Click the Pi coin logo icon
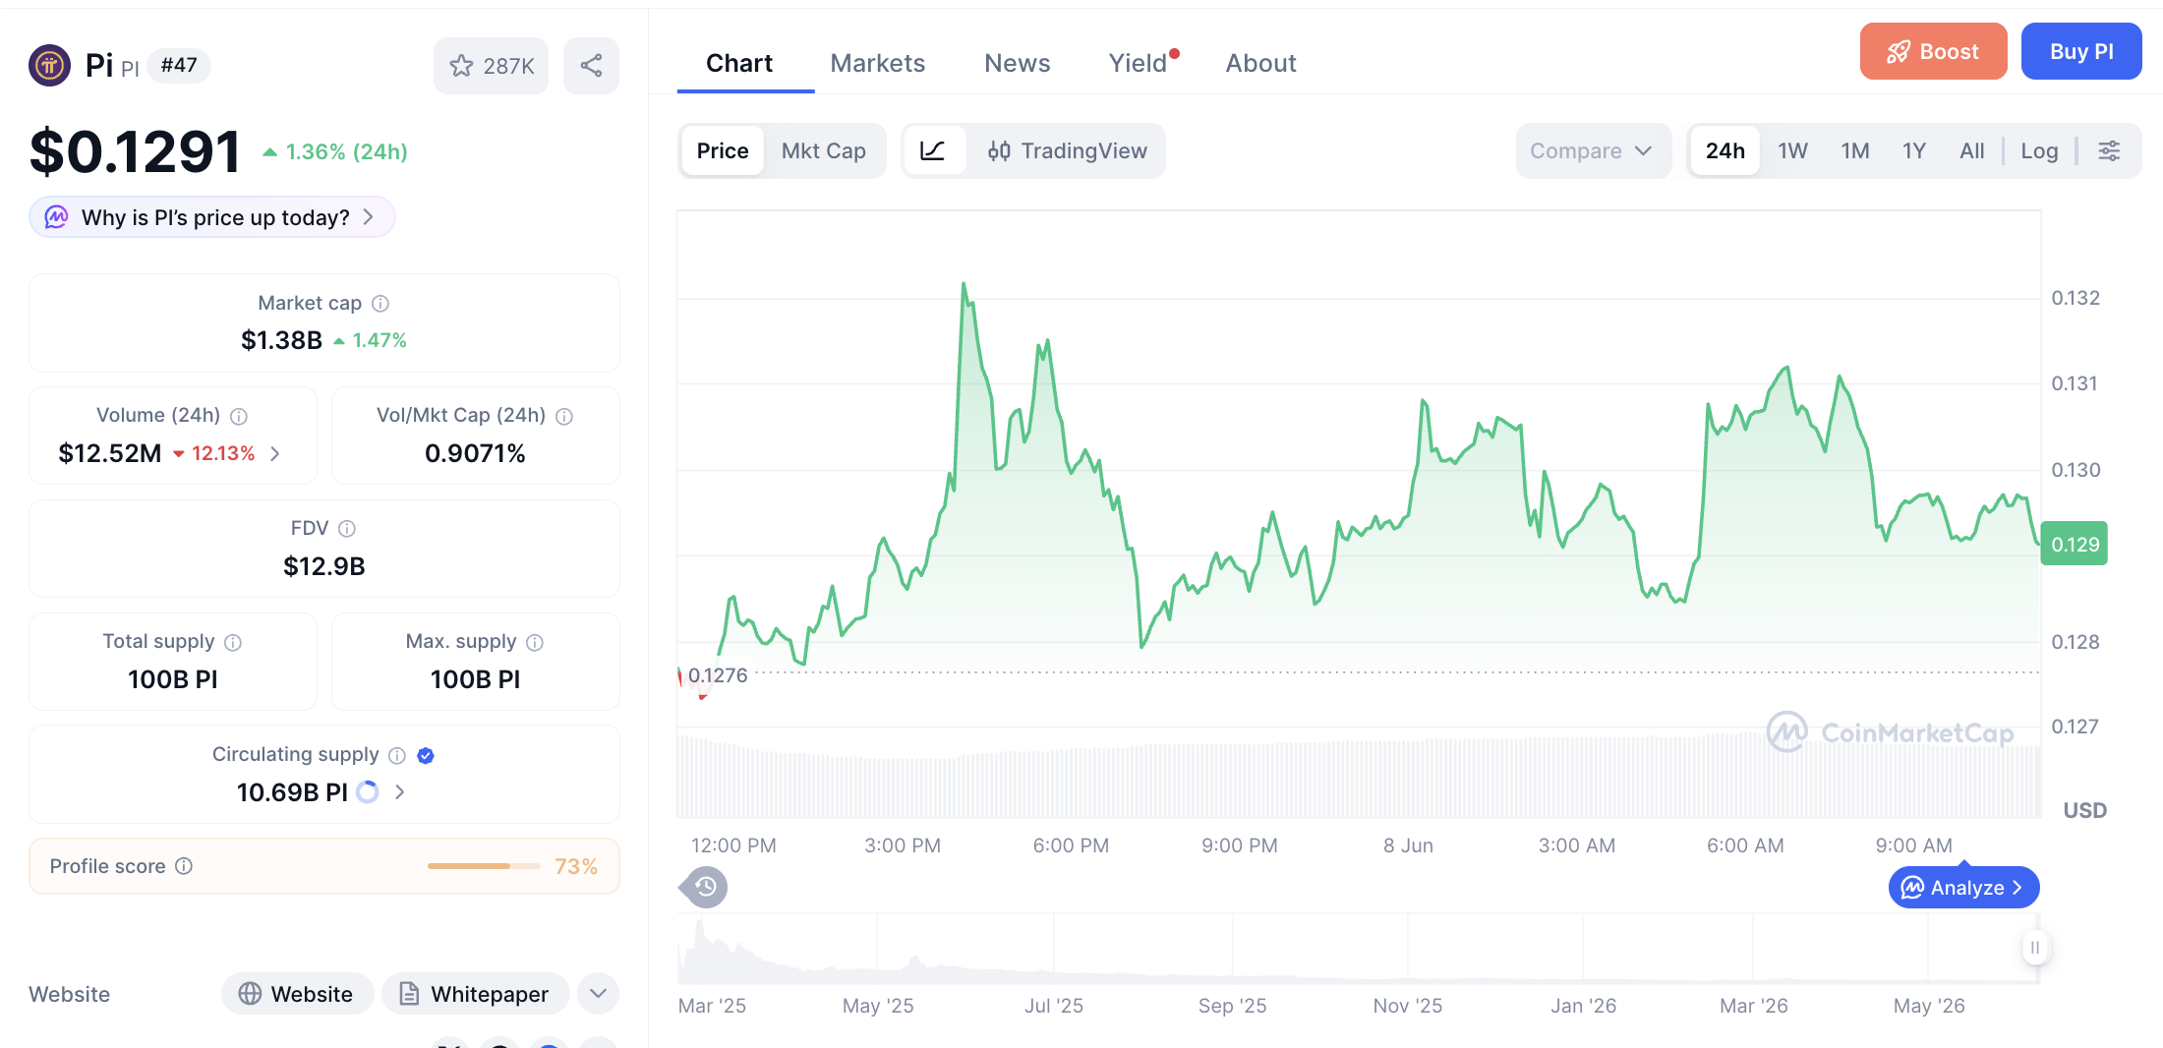 click(49, 66)
